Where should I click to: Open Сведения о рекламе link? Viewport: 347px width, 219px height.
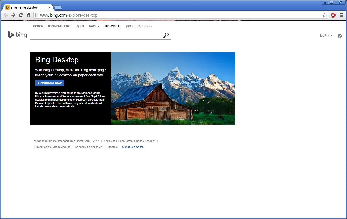[89, 147]
